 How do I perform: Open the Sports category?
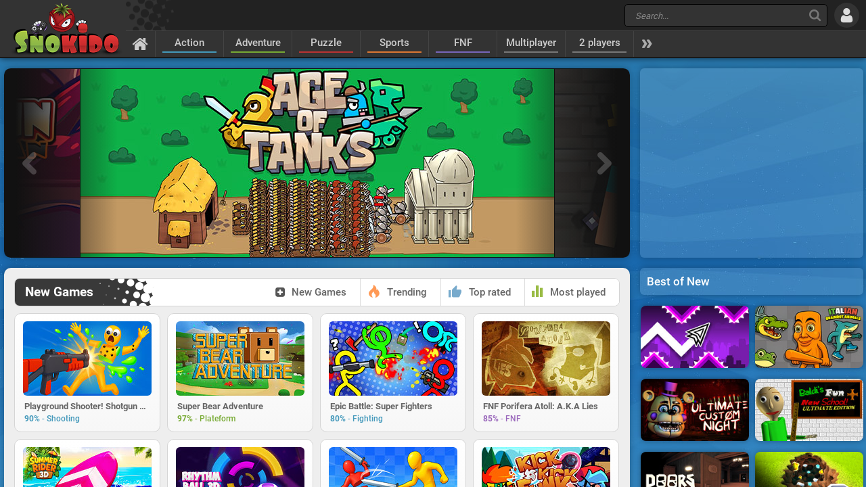(394, 43)
